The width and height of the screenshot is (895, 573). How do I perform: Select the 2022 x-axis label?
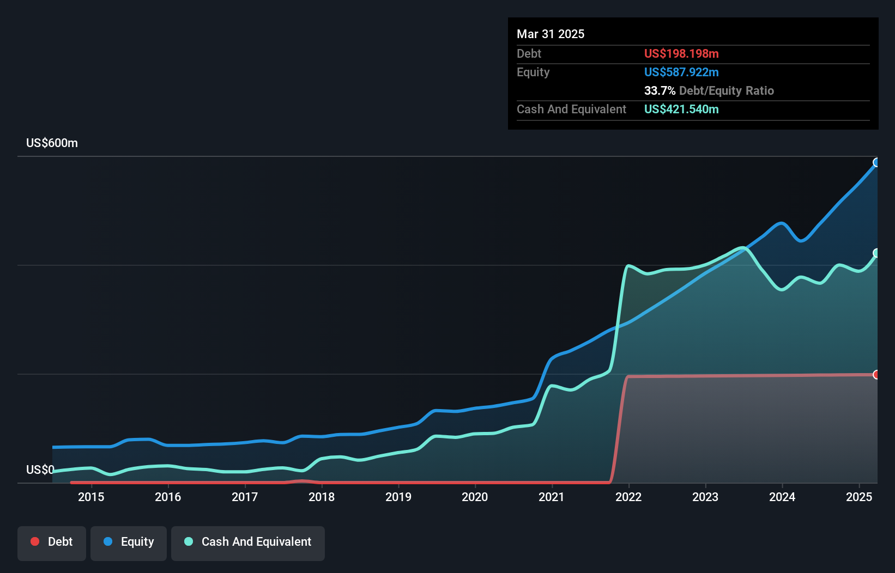628,497
